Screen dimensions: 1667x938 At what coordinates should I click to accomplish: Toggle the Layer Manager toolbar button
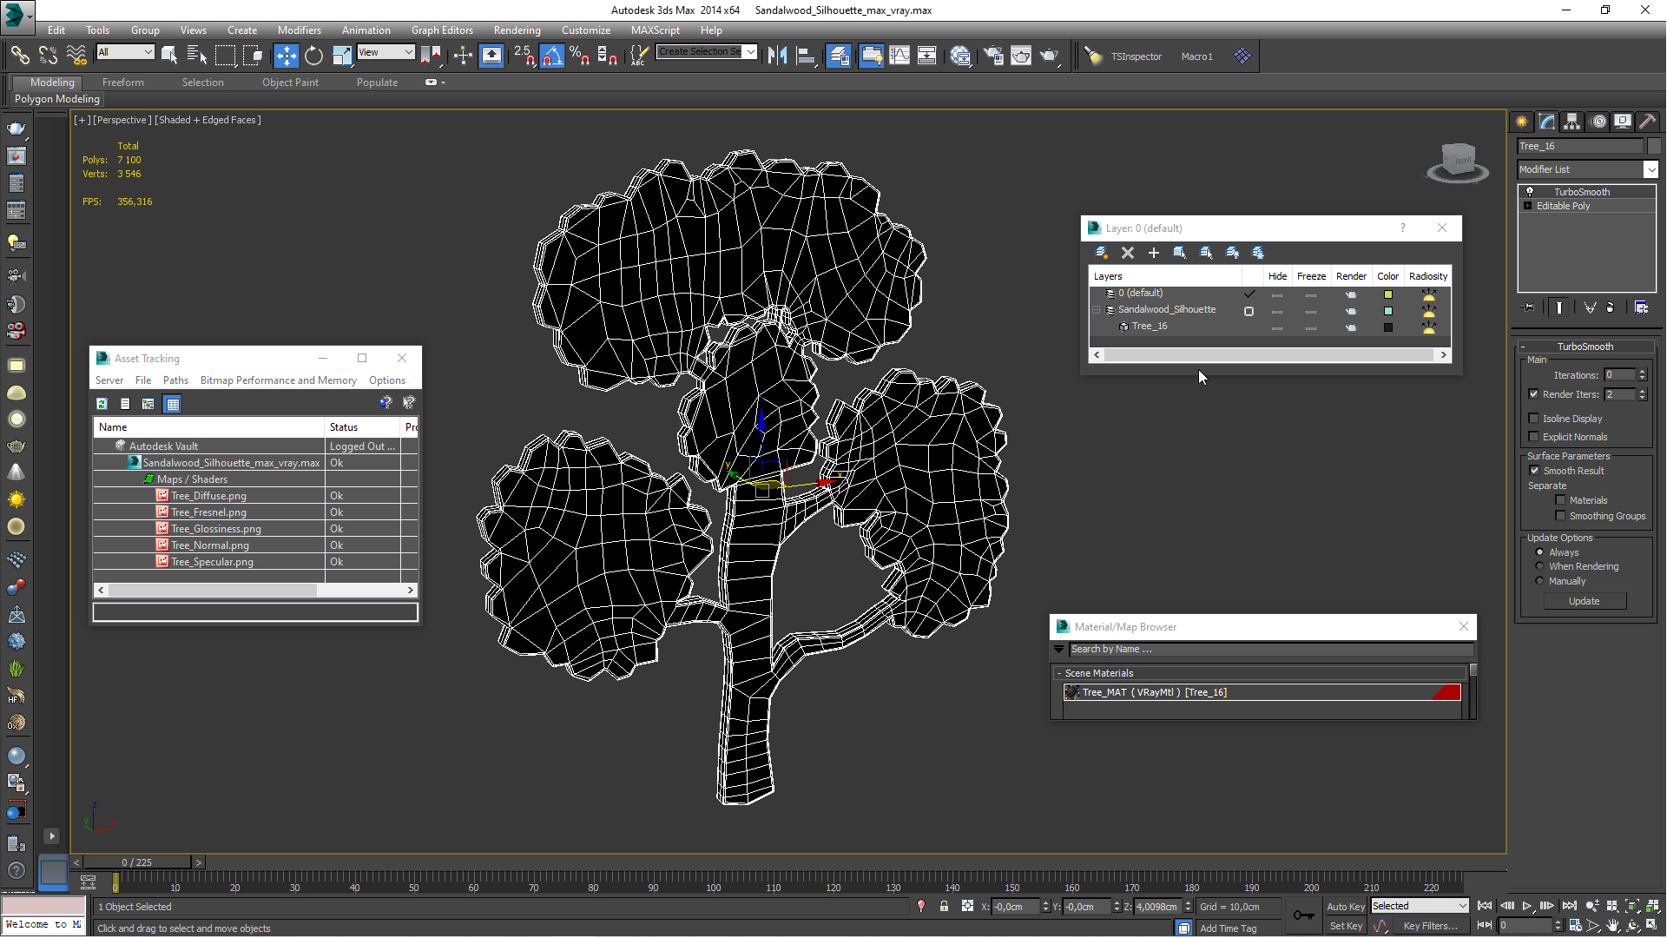pyautogui.click(x=839, y=56)
